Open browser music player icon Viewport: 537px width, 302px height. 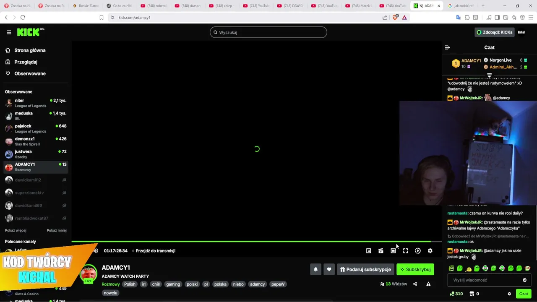point(489,17)
